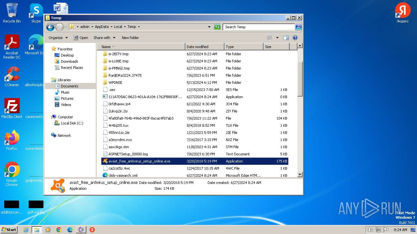Image resolution: width=417 pixels, height=234 pixels.
Task: Expand the view options dropdown arrow
Action: coord(277,38)
